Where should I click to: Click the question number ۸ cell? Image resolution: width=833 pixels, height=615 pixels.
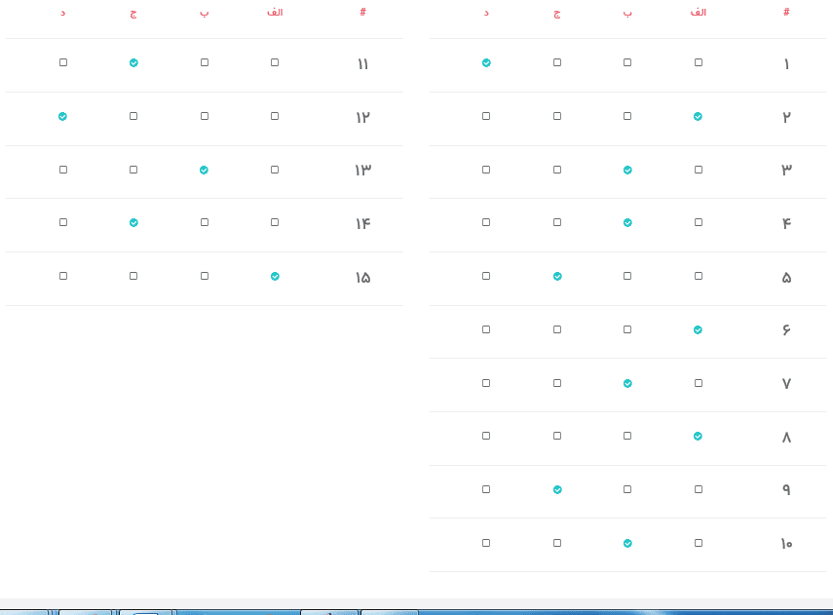(x=787, y=438)
